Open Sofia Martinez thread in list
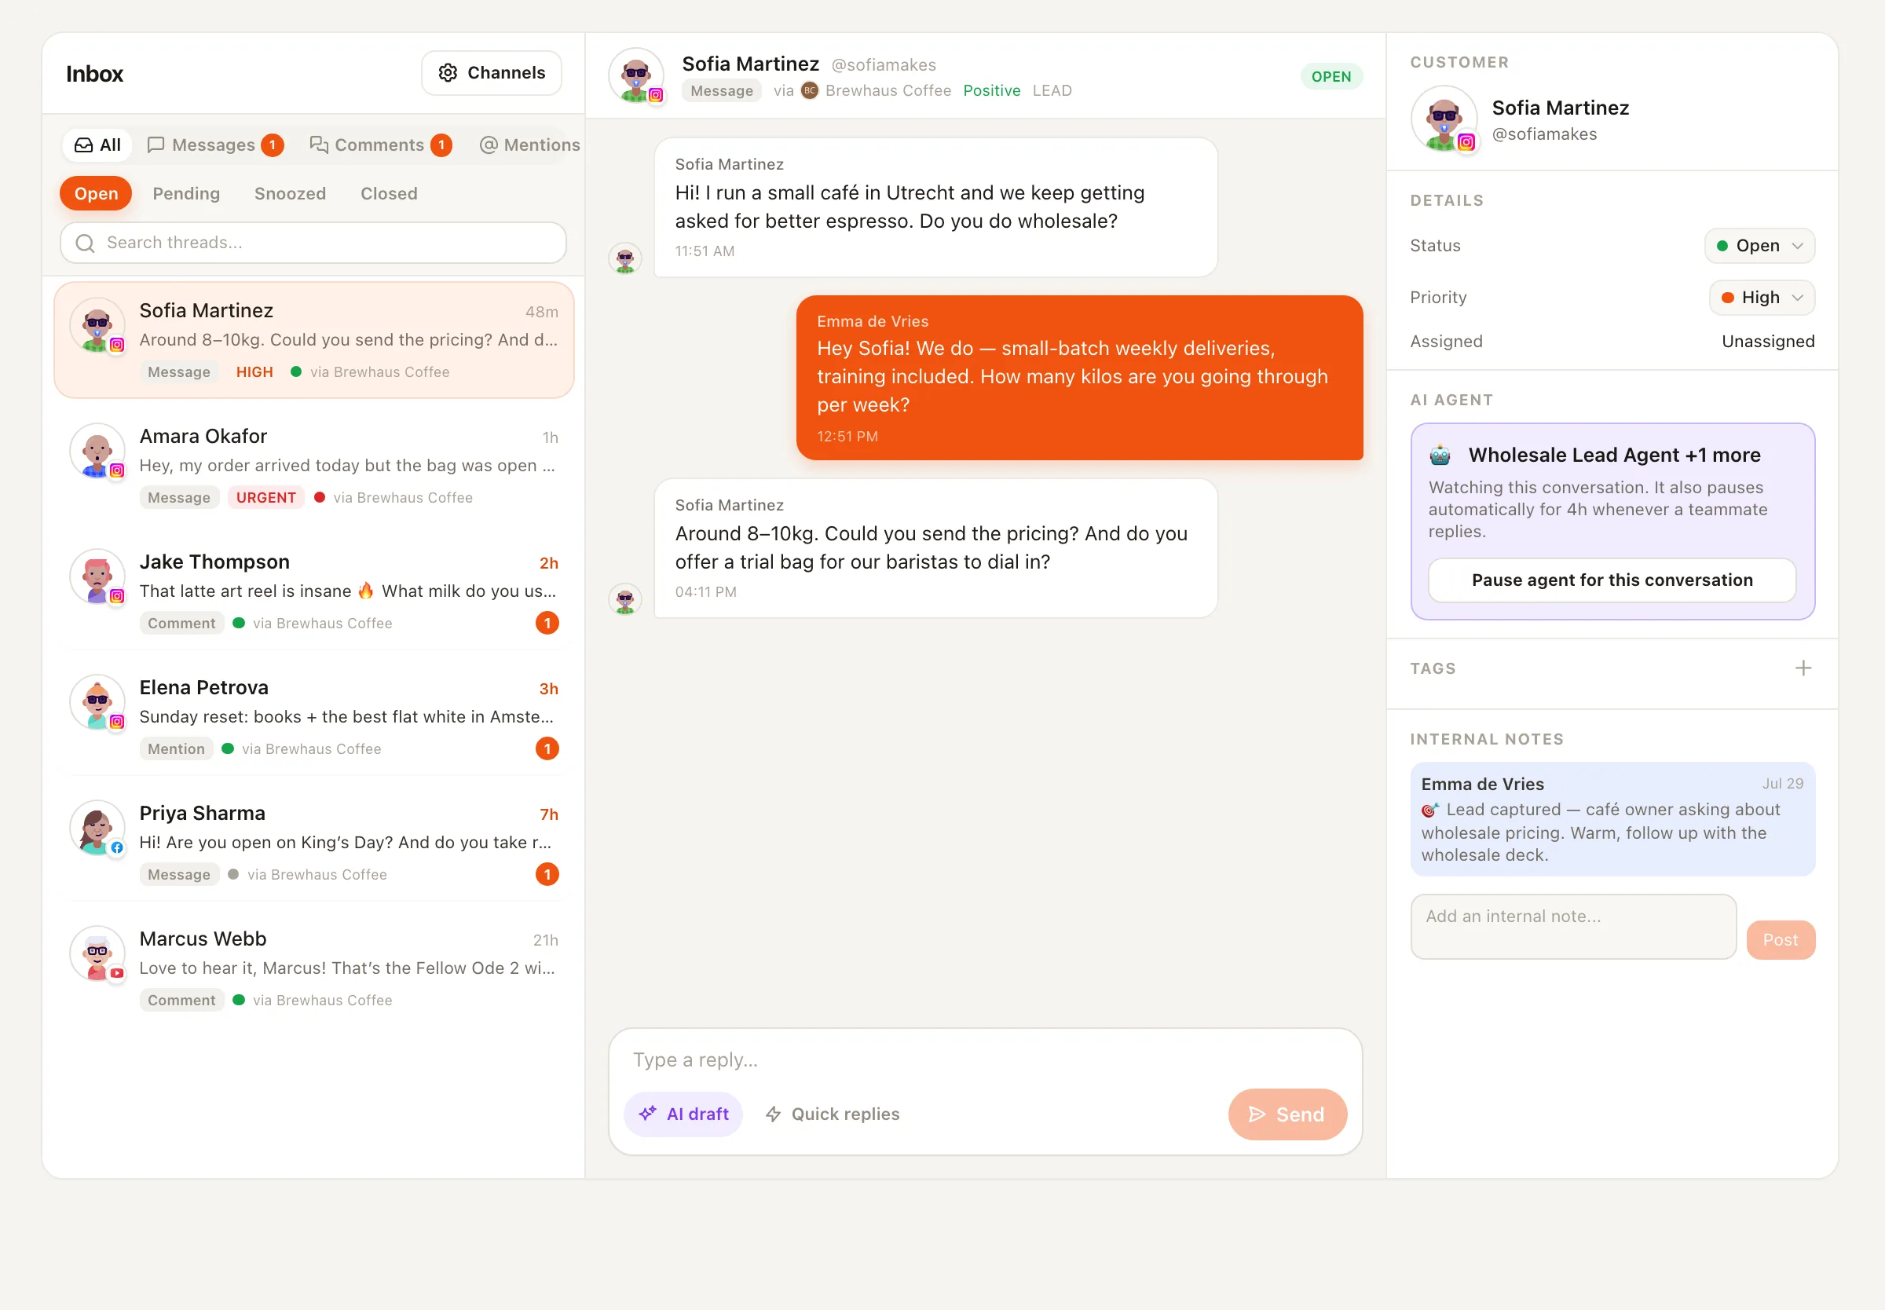The image size is (1885, 1310). 313,341
